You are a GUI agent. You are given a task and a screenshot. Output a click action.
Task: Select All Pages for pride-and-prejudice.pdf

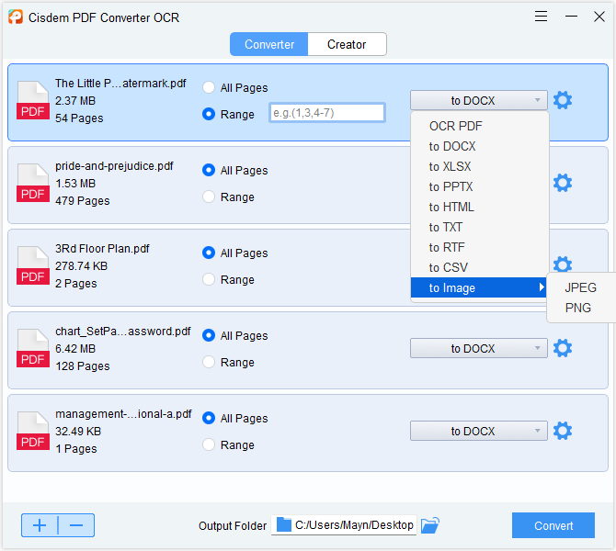click(209, 170)
